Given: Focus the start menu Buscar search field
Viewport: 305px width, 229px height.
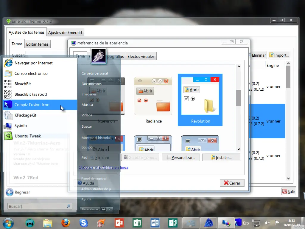Looking at the screenshot, I should tap(40, 206).
